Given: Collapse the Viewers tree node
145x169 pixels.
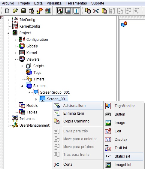Looking at the screenshot, I should pyautogui.click(x=15, y=59).
